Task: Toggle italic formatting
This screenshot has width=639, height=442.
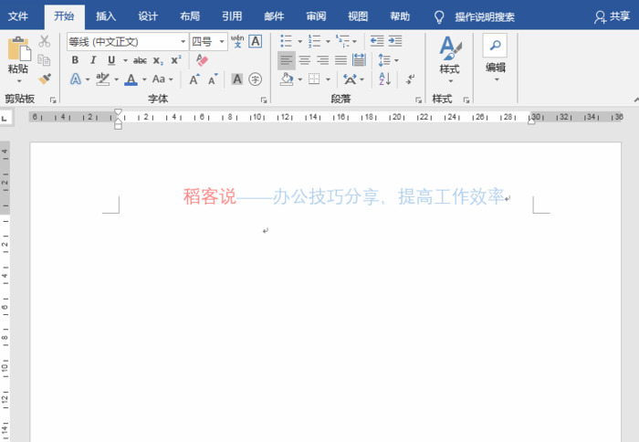Action: pos(93,60)
